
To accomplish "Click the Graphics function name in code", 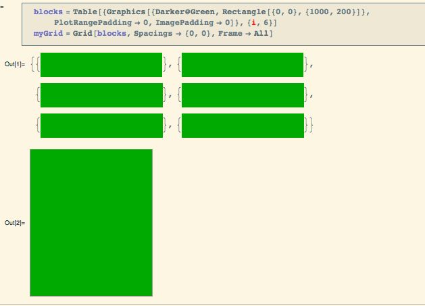I will (126, 11).
